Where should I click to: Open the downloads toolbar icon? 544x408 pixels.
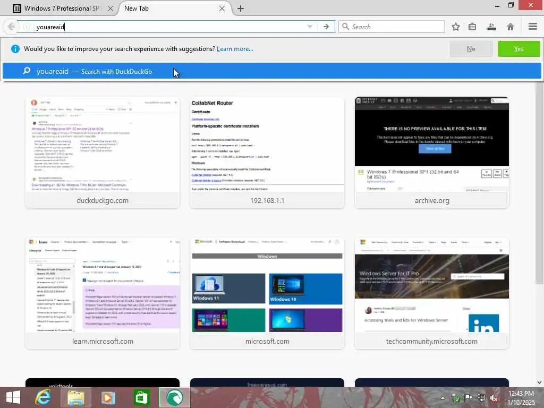[x=491, y=27]
